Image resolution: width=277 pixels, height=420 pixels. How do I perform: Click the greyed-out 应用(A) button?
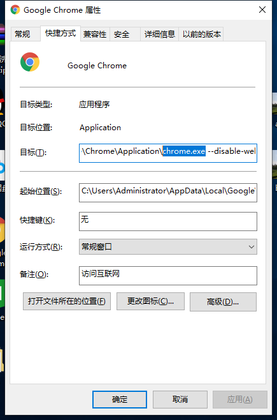pyautogui.click(x=240, y=400)
